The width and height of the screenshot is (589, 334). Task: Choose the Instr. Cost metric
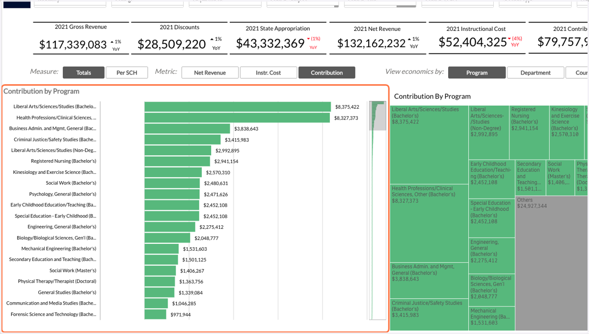click(268, 72)
